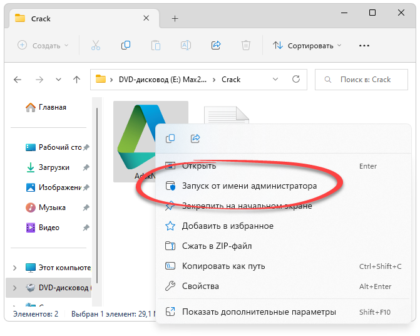
Task: Click navigation pane vertical scrollbar
Action: pyautogui.click(x=97, y=196)
